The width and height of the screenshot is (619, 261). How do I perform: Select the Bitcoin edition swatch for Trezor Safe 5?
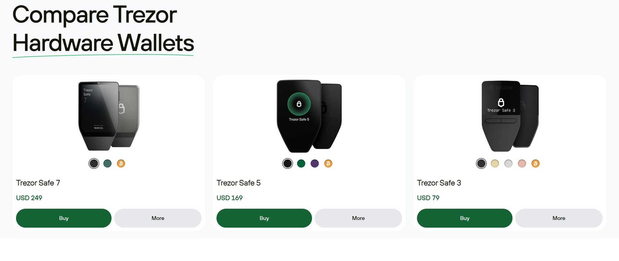point(328,163)
